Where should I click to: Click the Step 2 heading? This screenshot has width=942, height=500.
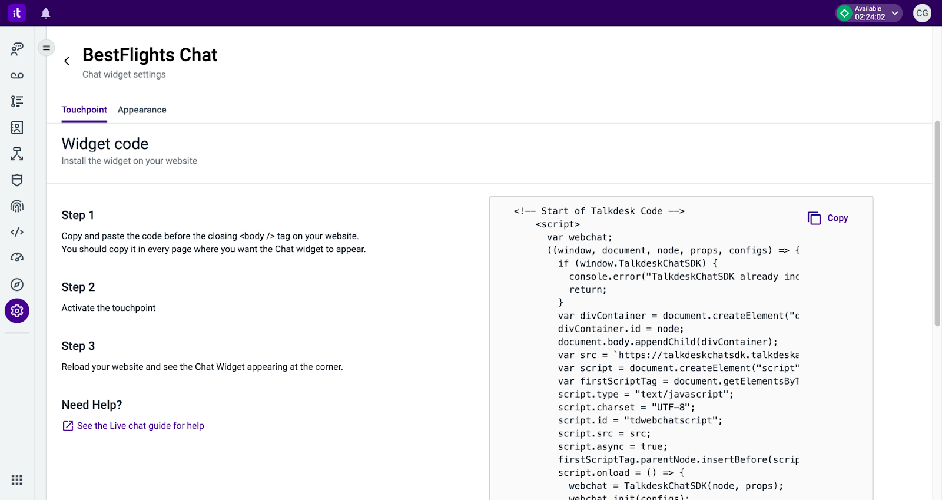click(x=78, y=287)
